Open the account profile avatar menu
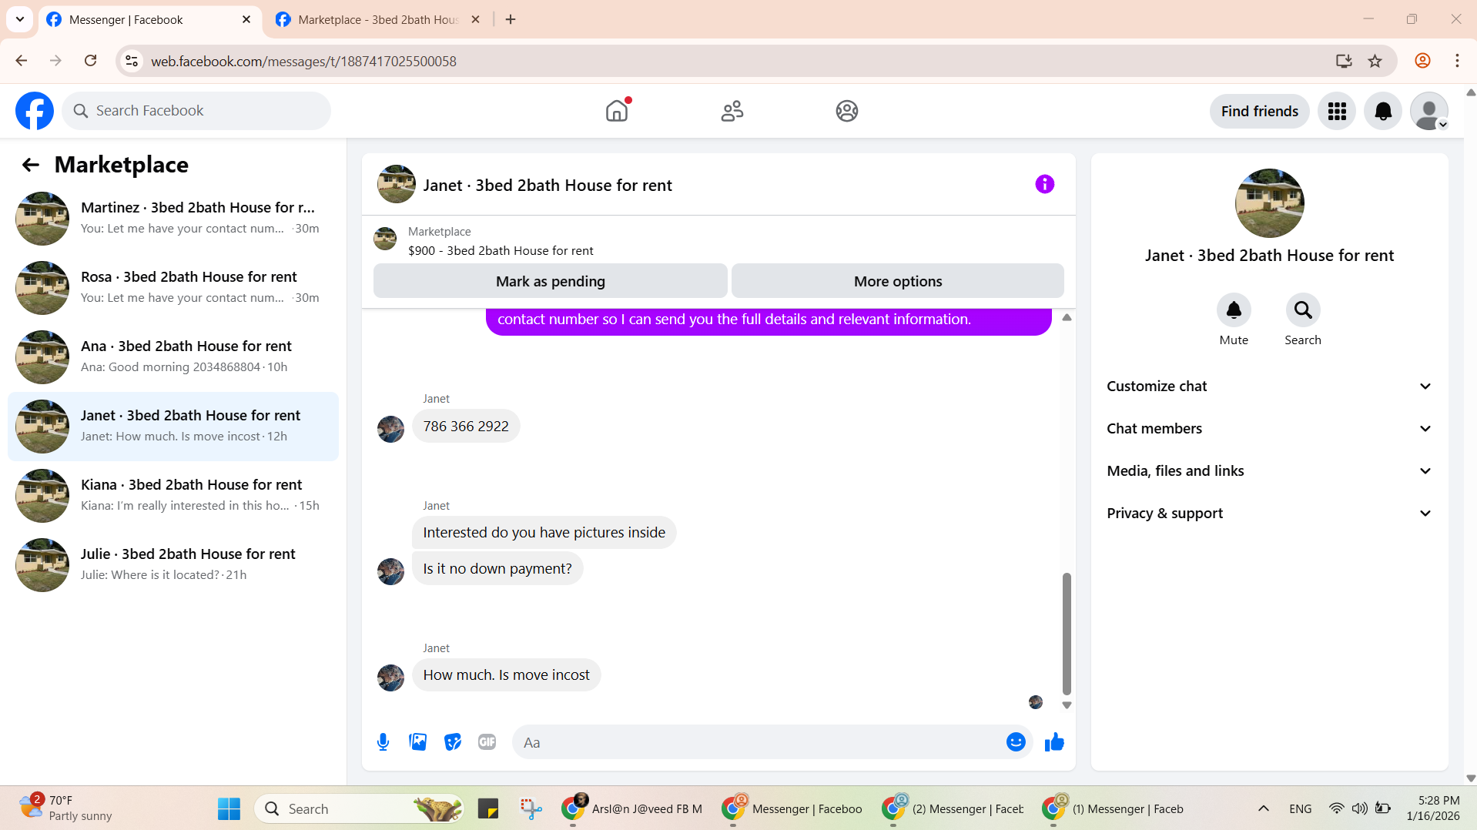Image resolution: width=1477 pixels, height=830 pixels. (1429, 112)
